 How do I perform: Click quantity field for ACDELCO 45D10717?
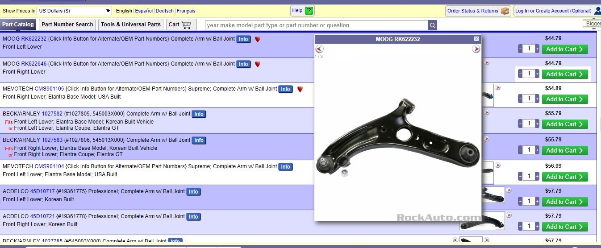point(529,202)
